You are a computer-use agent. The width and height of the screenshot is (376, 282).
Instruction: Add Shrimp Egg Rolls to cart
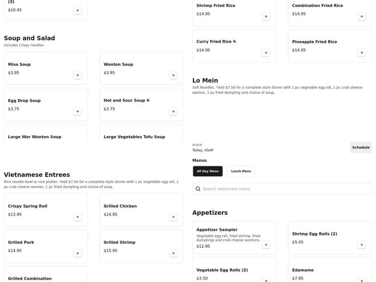362,245
